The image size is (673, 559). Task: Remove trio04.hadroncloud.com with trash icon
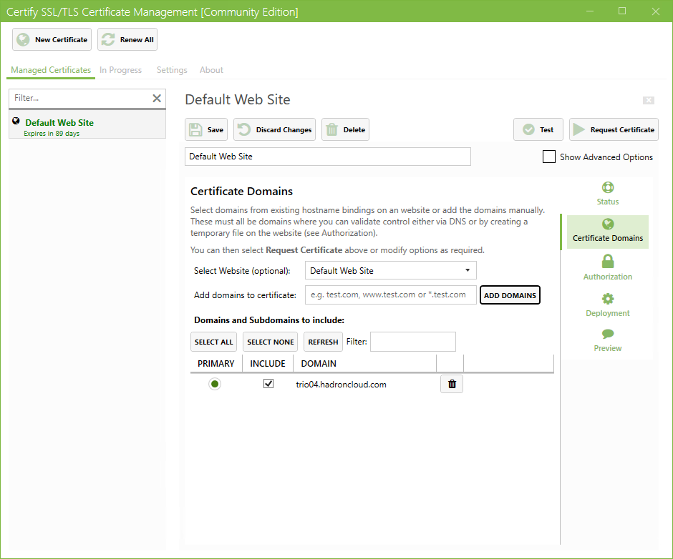point(452,384)
